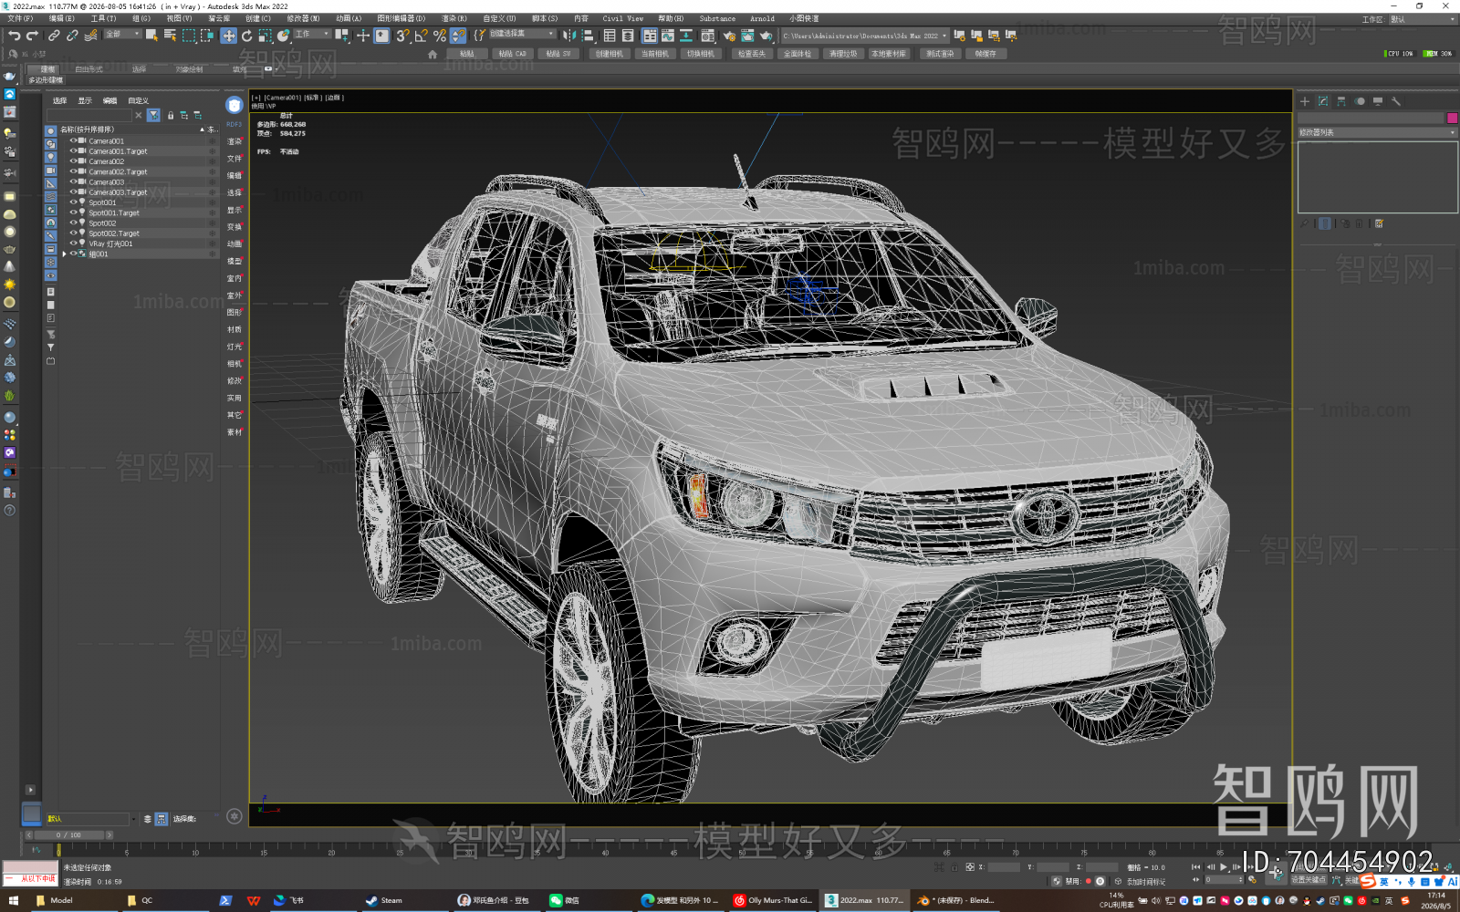Activate the Select and Rotate tool
The width and height of the screenshot is (1460, 912).
246,36
